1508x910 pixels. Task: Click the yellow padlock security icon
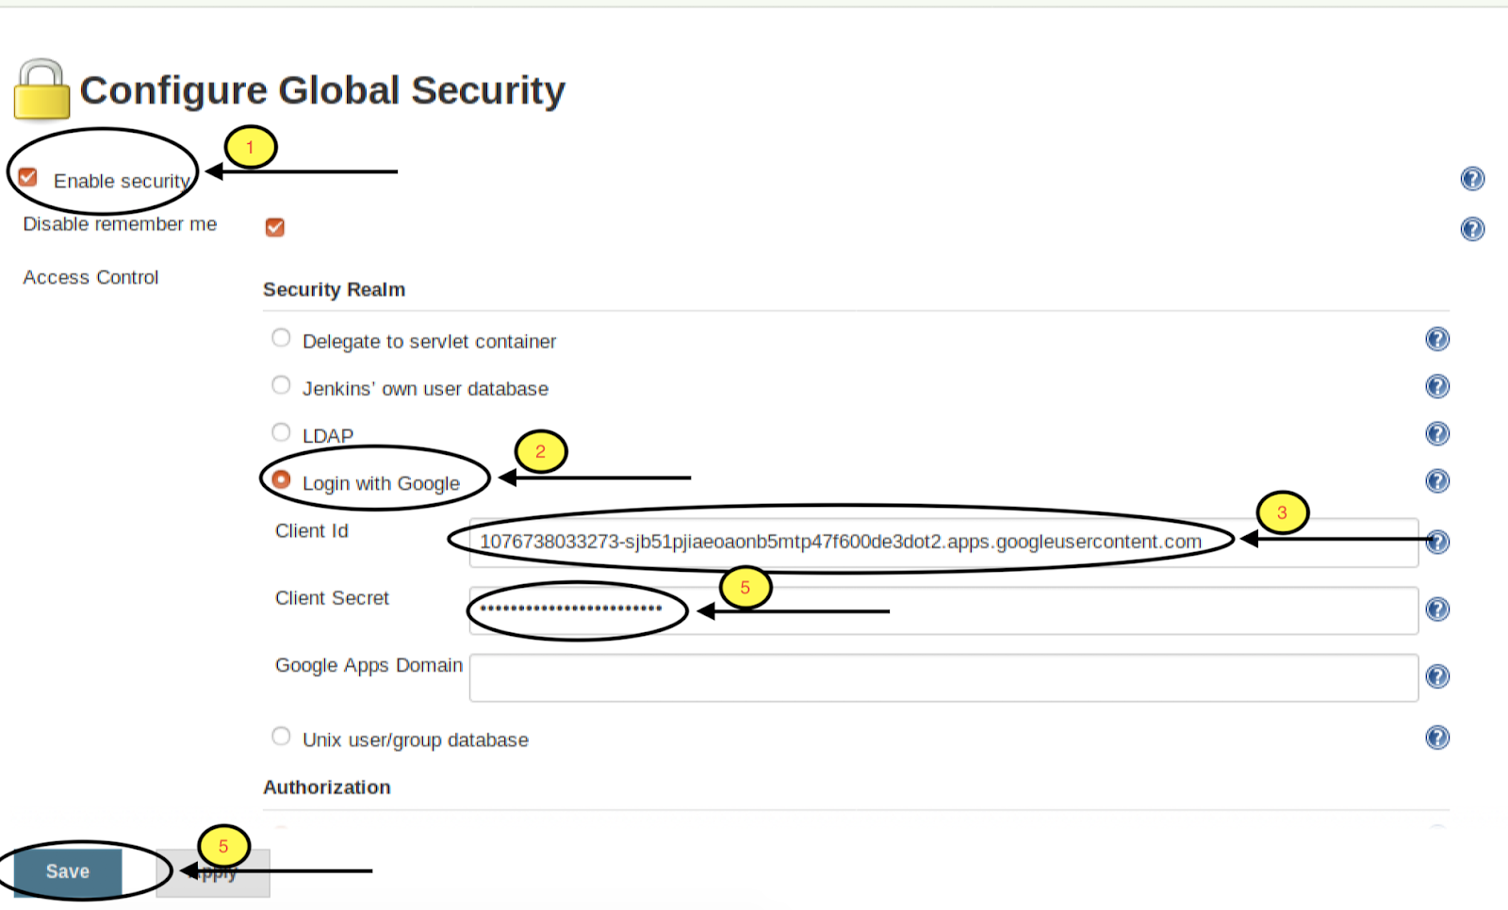tap(41, 90)
